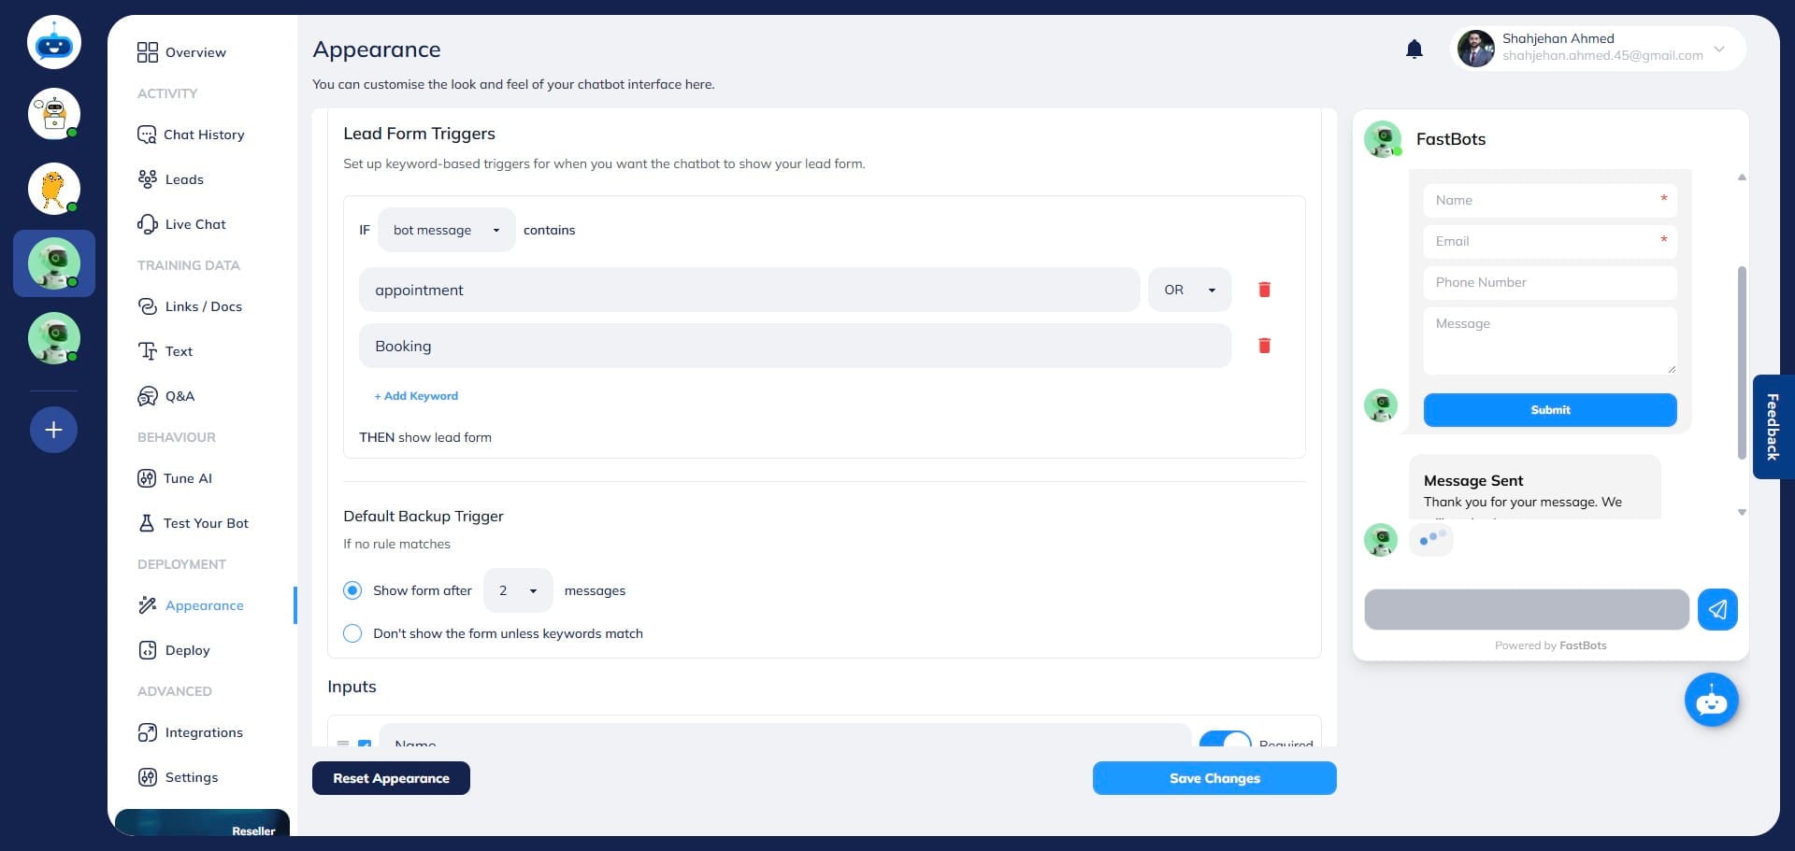Click the FastBots logo at top of sidebar
Viewport: 1795px width, 851px height.
tap(53, 41)
